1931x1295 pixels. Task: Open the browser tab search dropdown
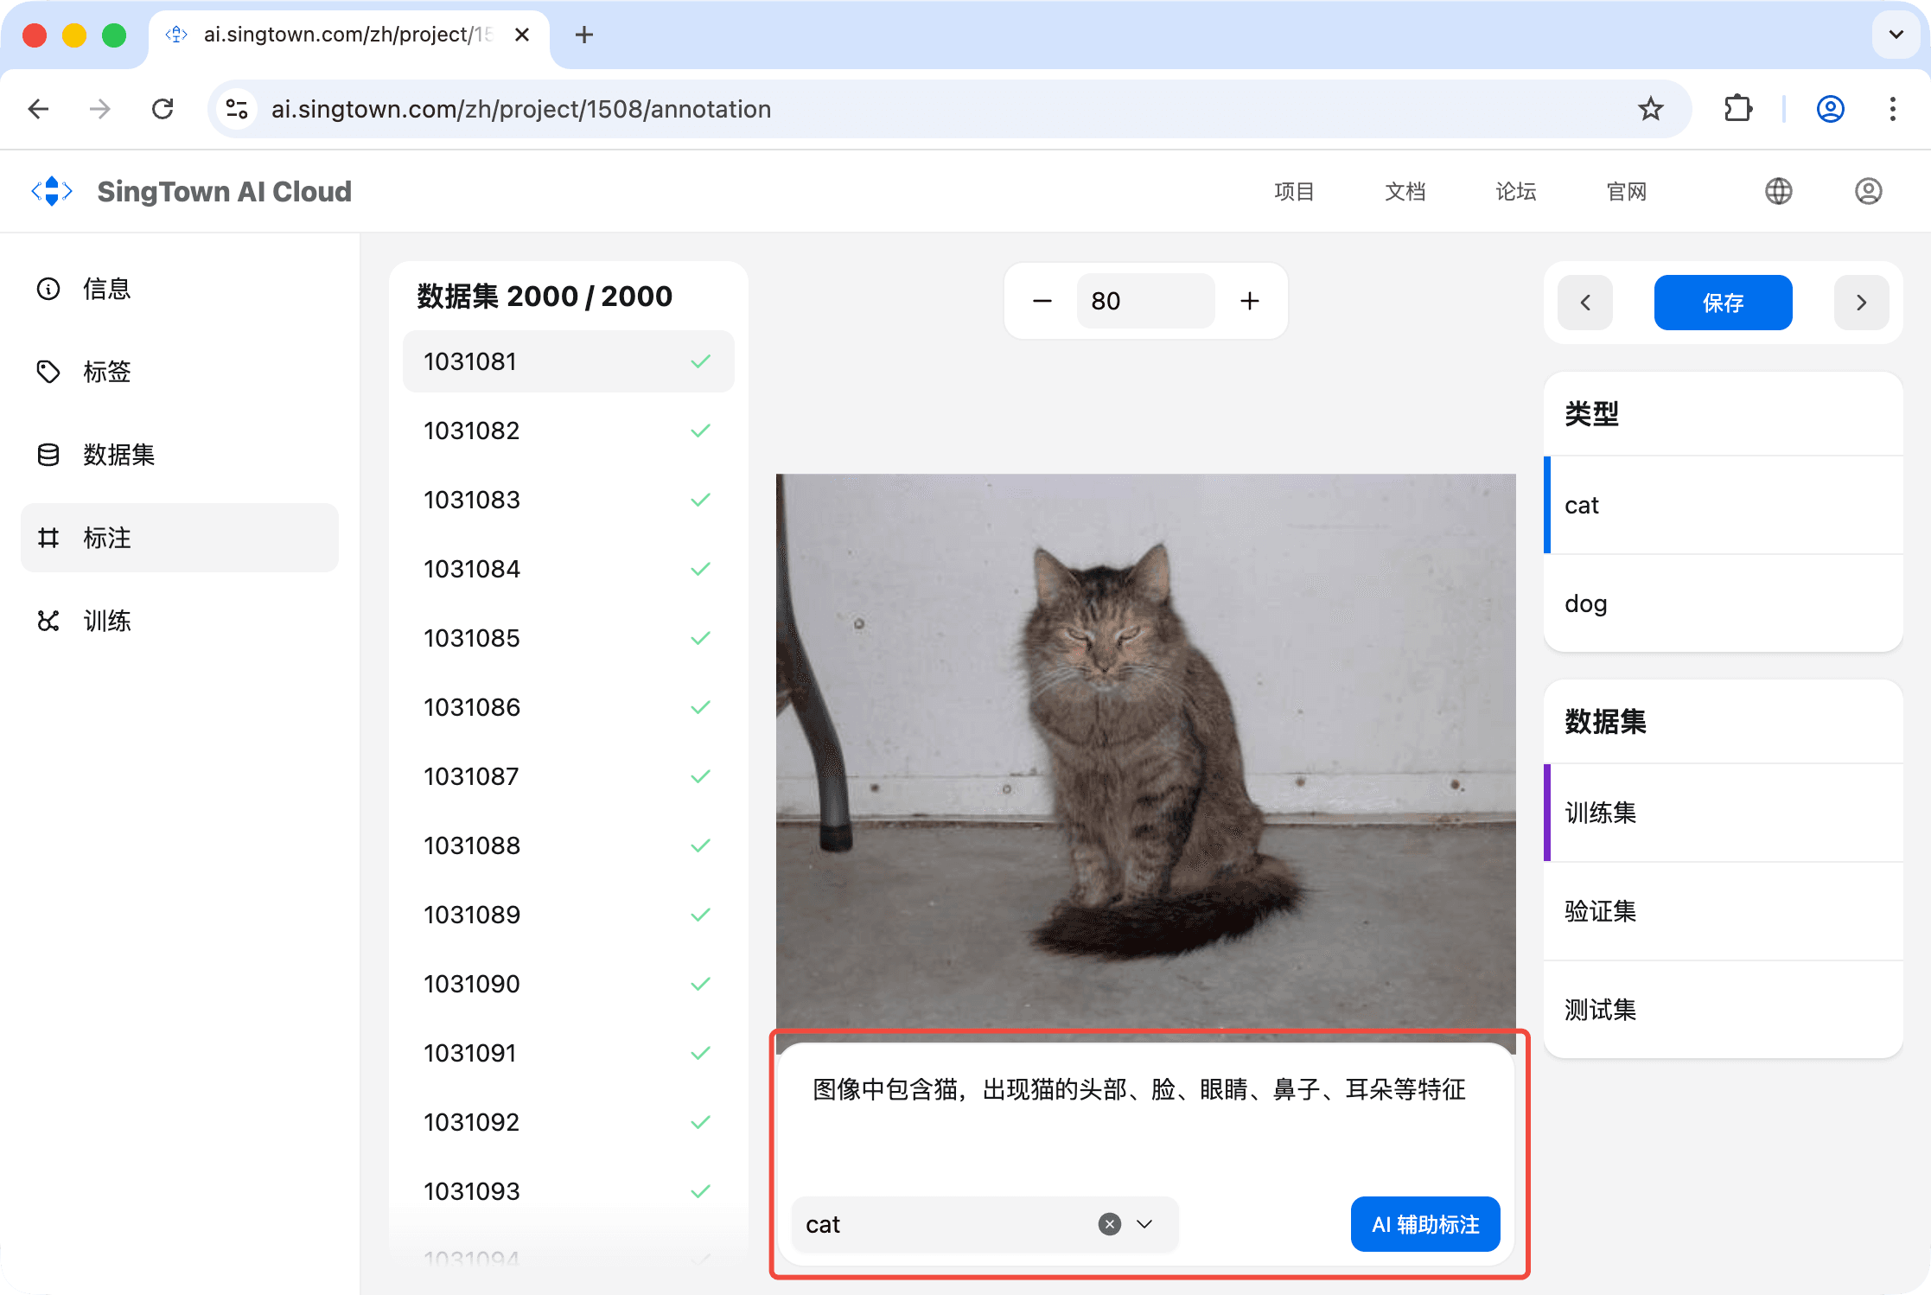1896,35
